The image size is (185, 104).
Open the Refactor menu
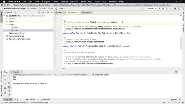[74, 1]
